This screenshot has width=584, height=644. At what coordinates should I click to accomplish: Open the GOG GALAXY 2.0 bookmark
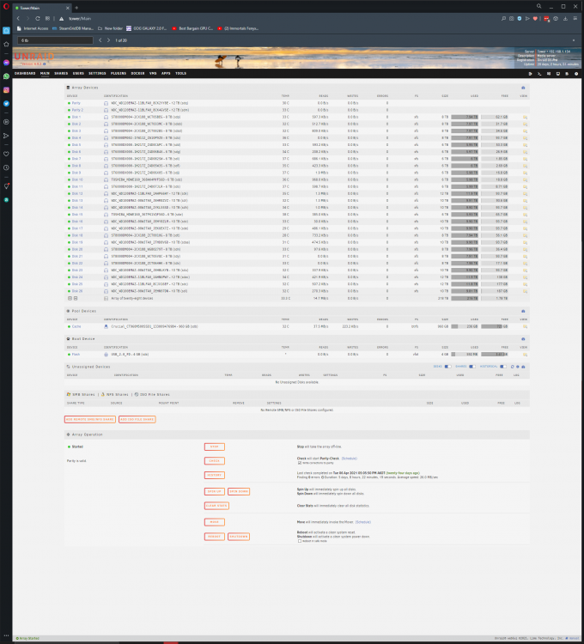tap(146, 28)
